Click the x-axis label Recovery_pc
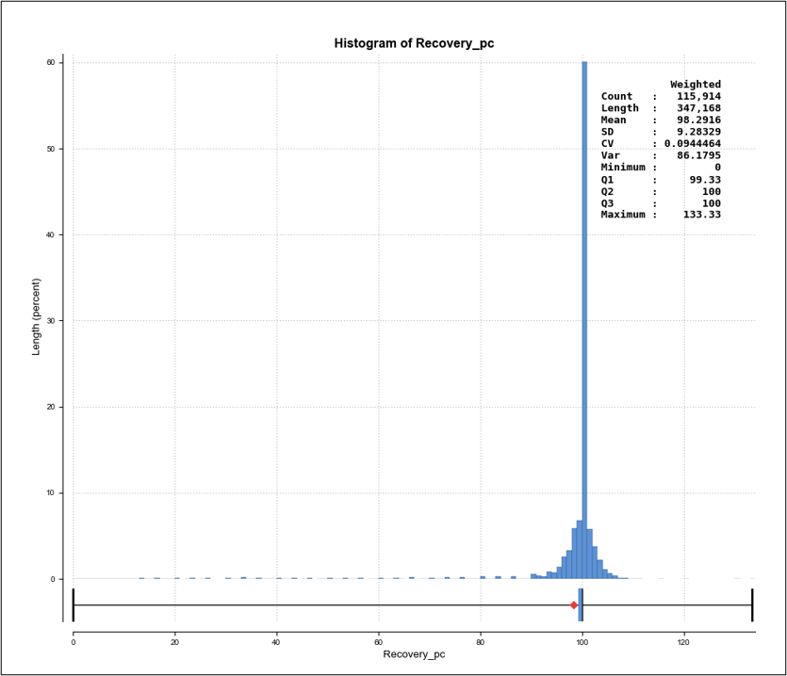787x676 pixels. pyautogui.click(x=414, y=654)
